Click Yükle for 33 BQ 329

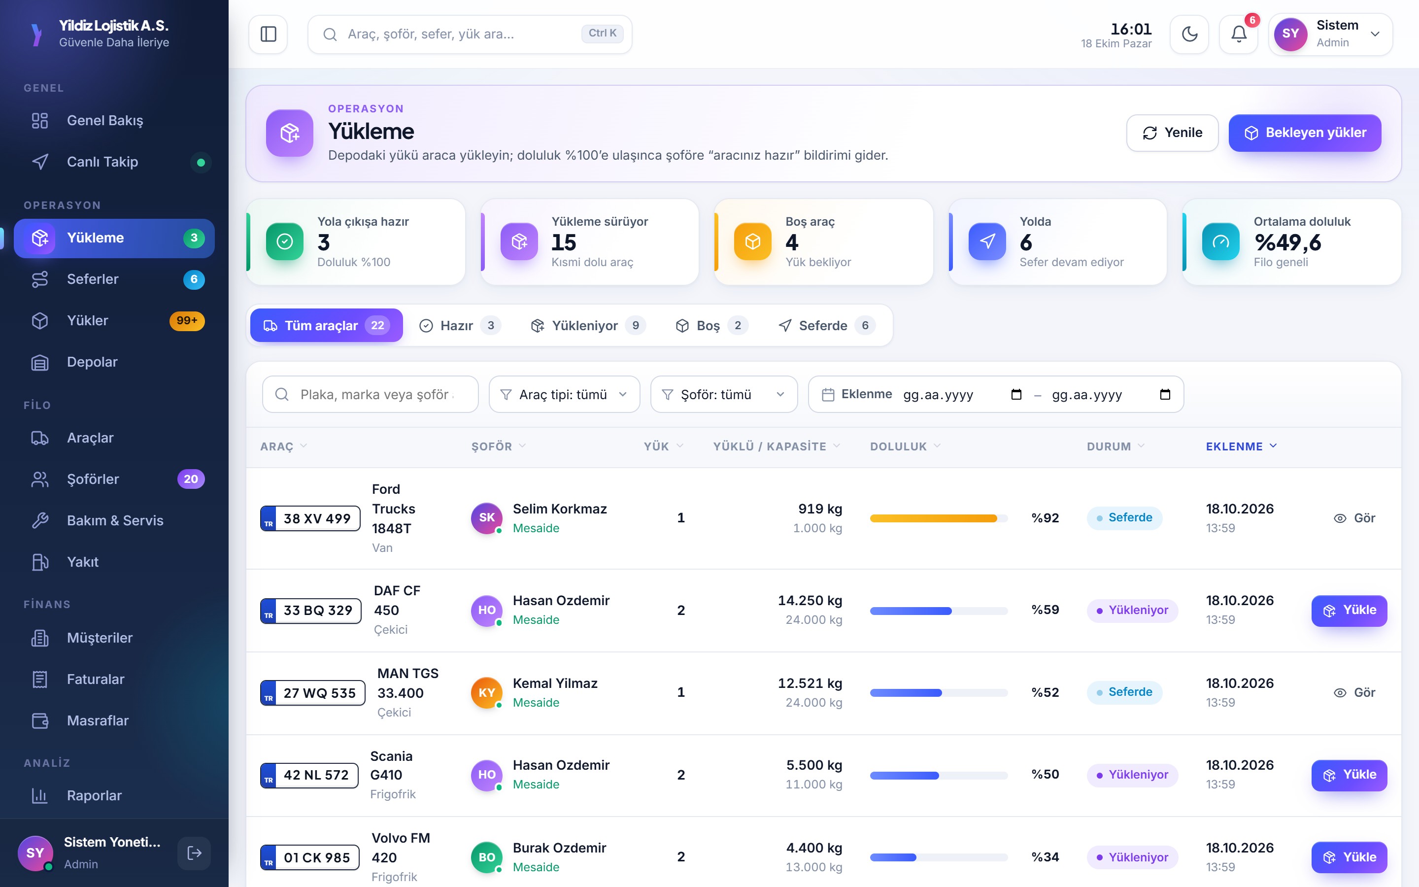(1349, 611)
